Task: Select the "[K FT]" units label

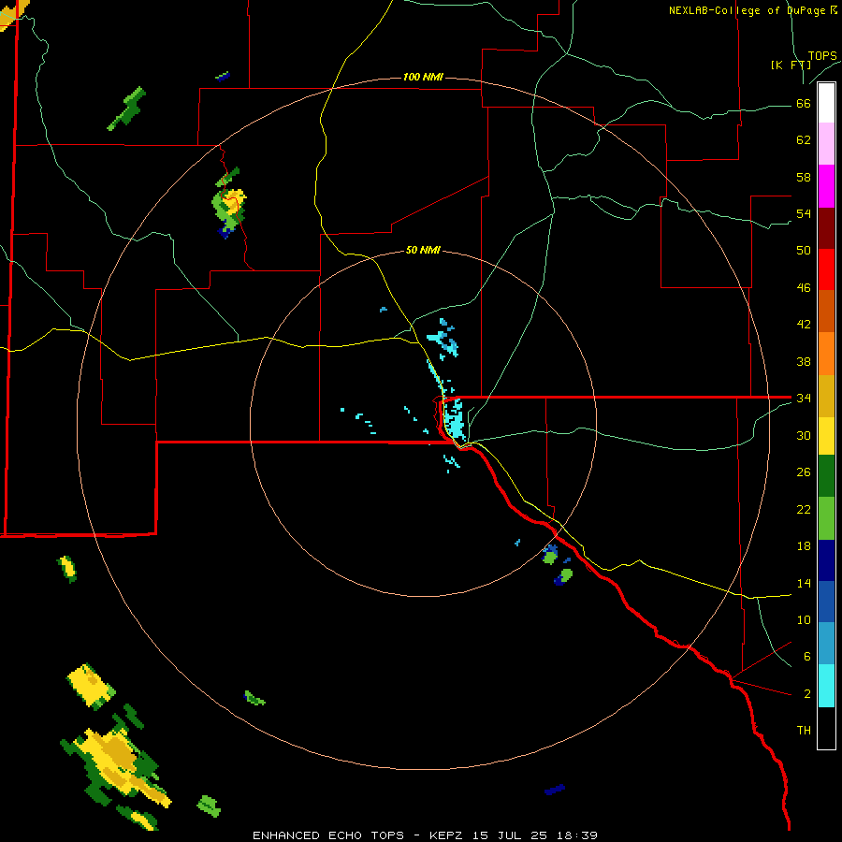Action: pyautogui.click(x=791, y=65)
